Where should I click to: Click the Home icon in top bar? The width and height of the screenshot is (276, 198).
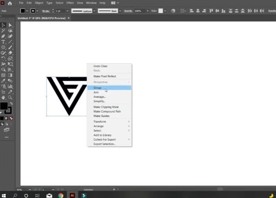coord(10,3)
